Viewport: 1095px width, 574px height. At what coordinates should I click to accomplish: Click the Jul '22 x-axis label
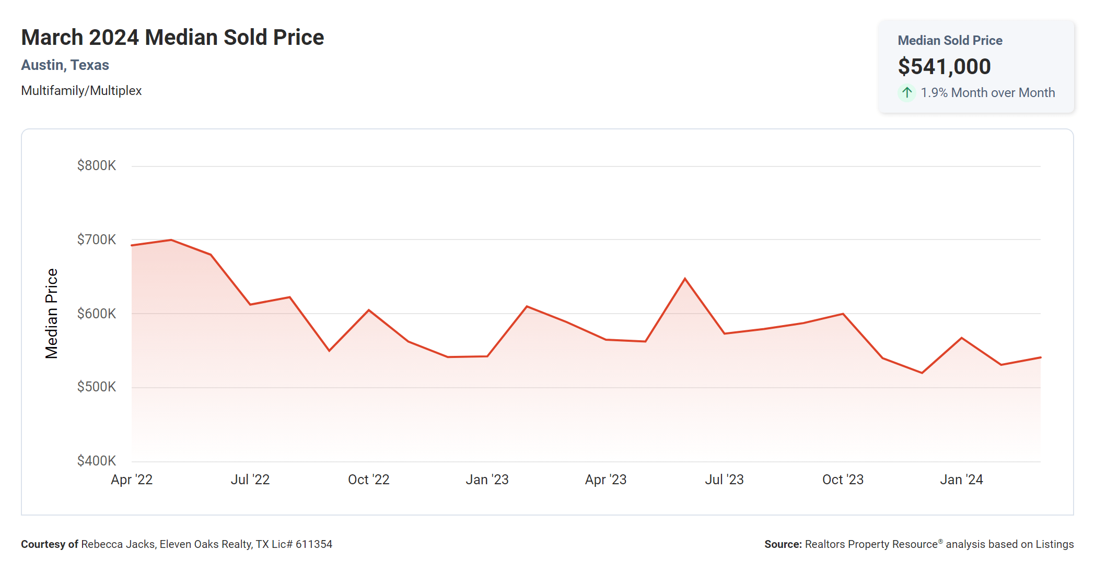coord(250,480)
